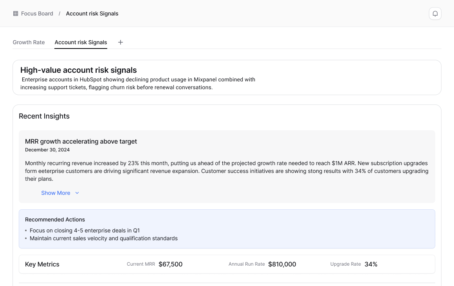The width and height of the screenshot is (454, 286).
Task: Select the High-value account risk signals card
Action: pyautogui.click(x=227, y=77)
